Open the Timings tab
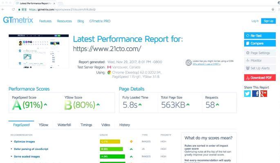The width and height of the screenshot is (280, 163). [86, 125]
